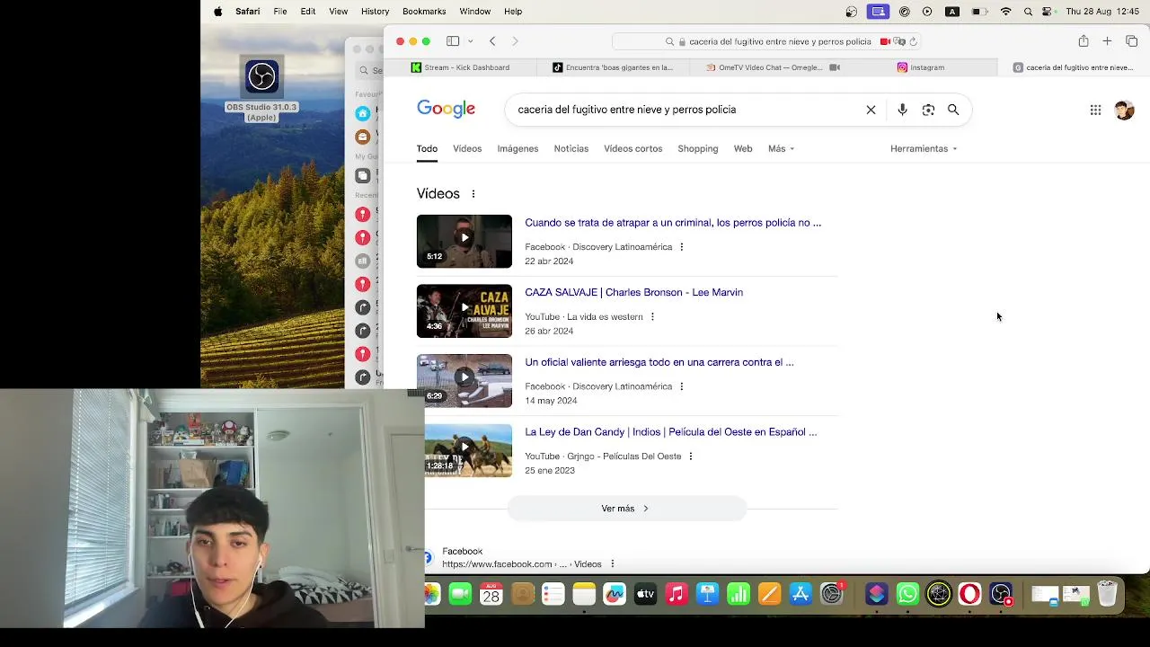Open 'Cuando se trata de atrapar' video link
Screen dimensions: 1150x647
(673, 223)
